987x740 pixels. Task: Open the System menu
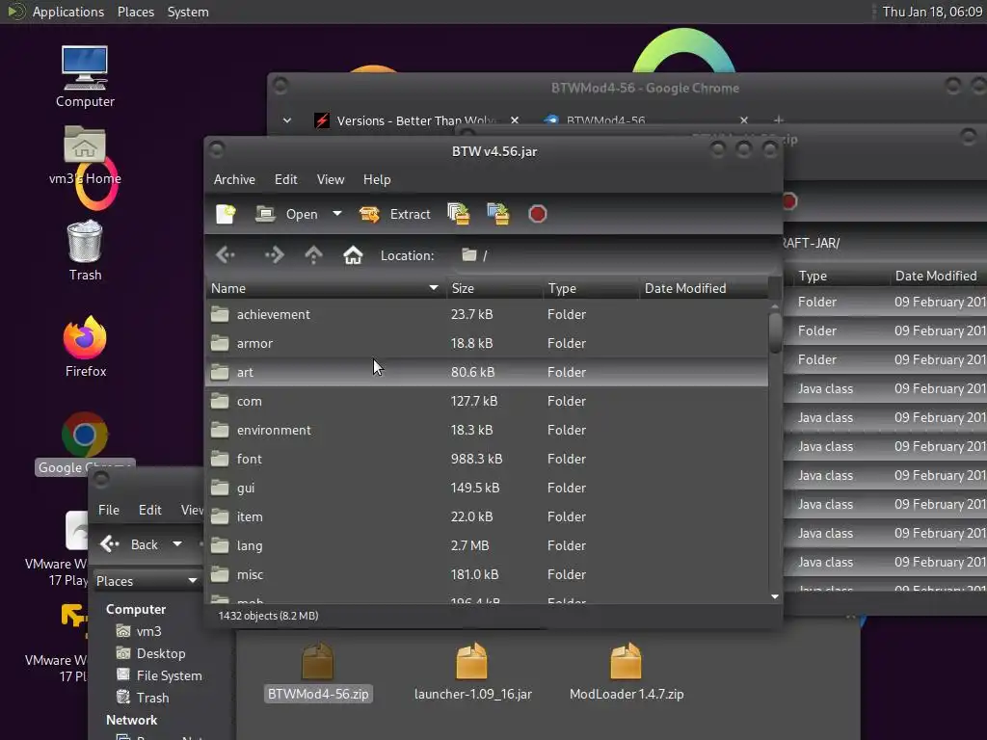pos(188,12)
